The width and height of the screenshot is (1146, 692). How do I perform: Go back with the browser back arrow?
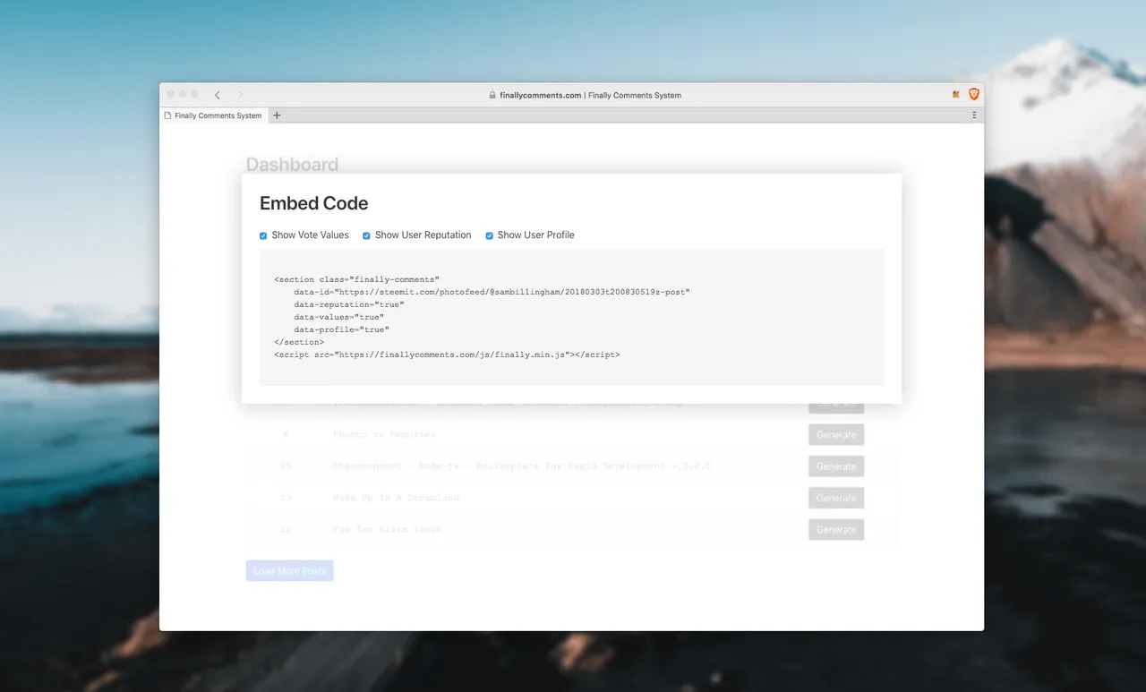[217, 95]
